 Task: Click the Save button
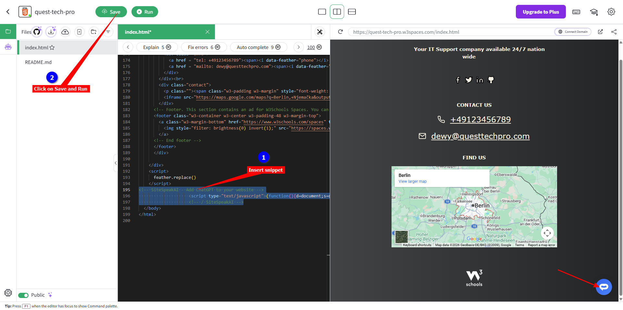111,12
